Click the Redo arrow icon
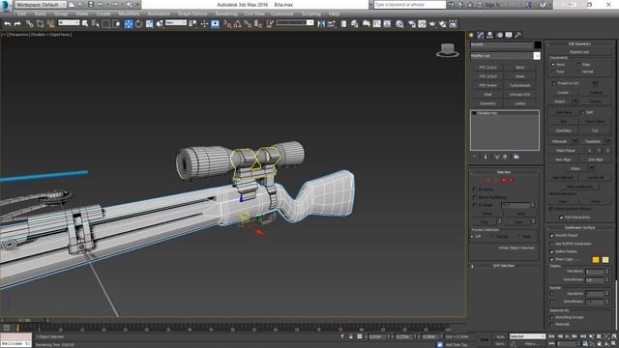This screenshot has height=348, width=619. tap(17, 24)
